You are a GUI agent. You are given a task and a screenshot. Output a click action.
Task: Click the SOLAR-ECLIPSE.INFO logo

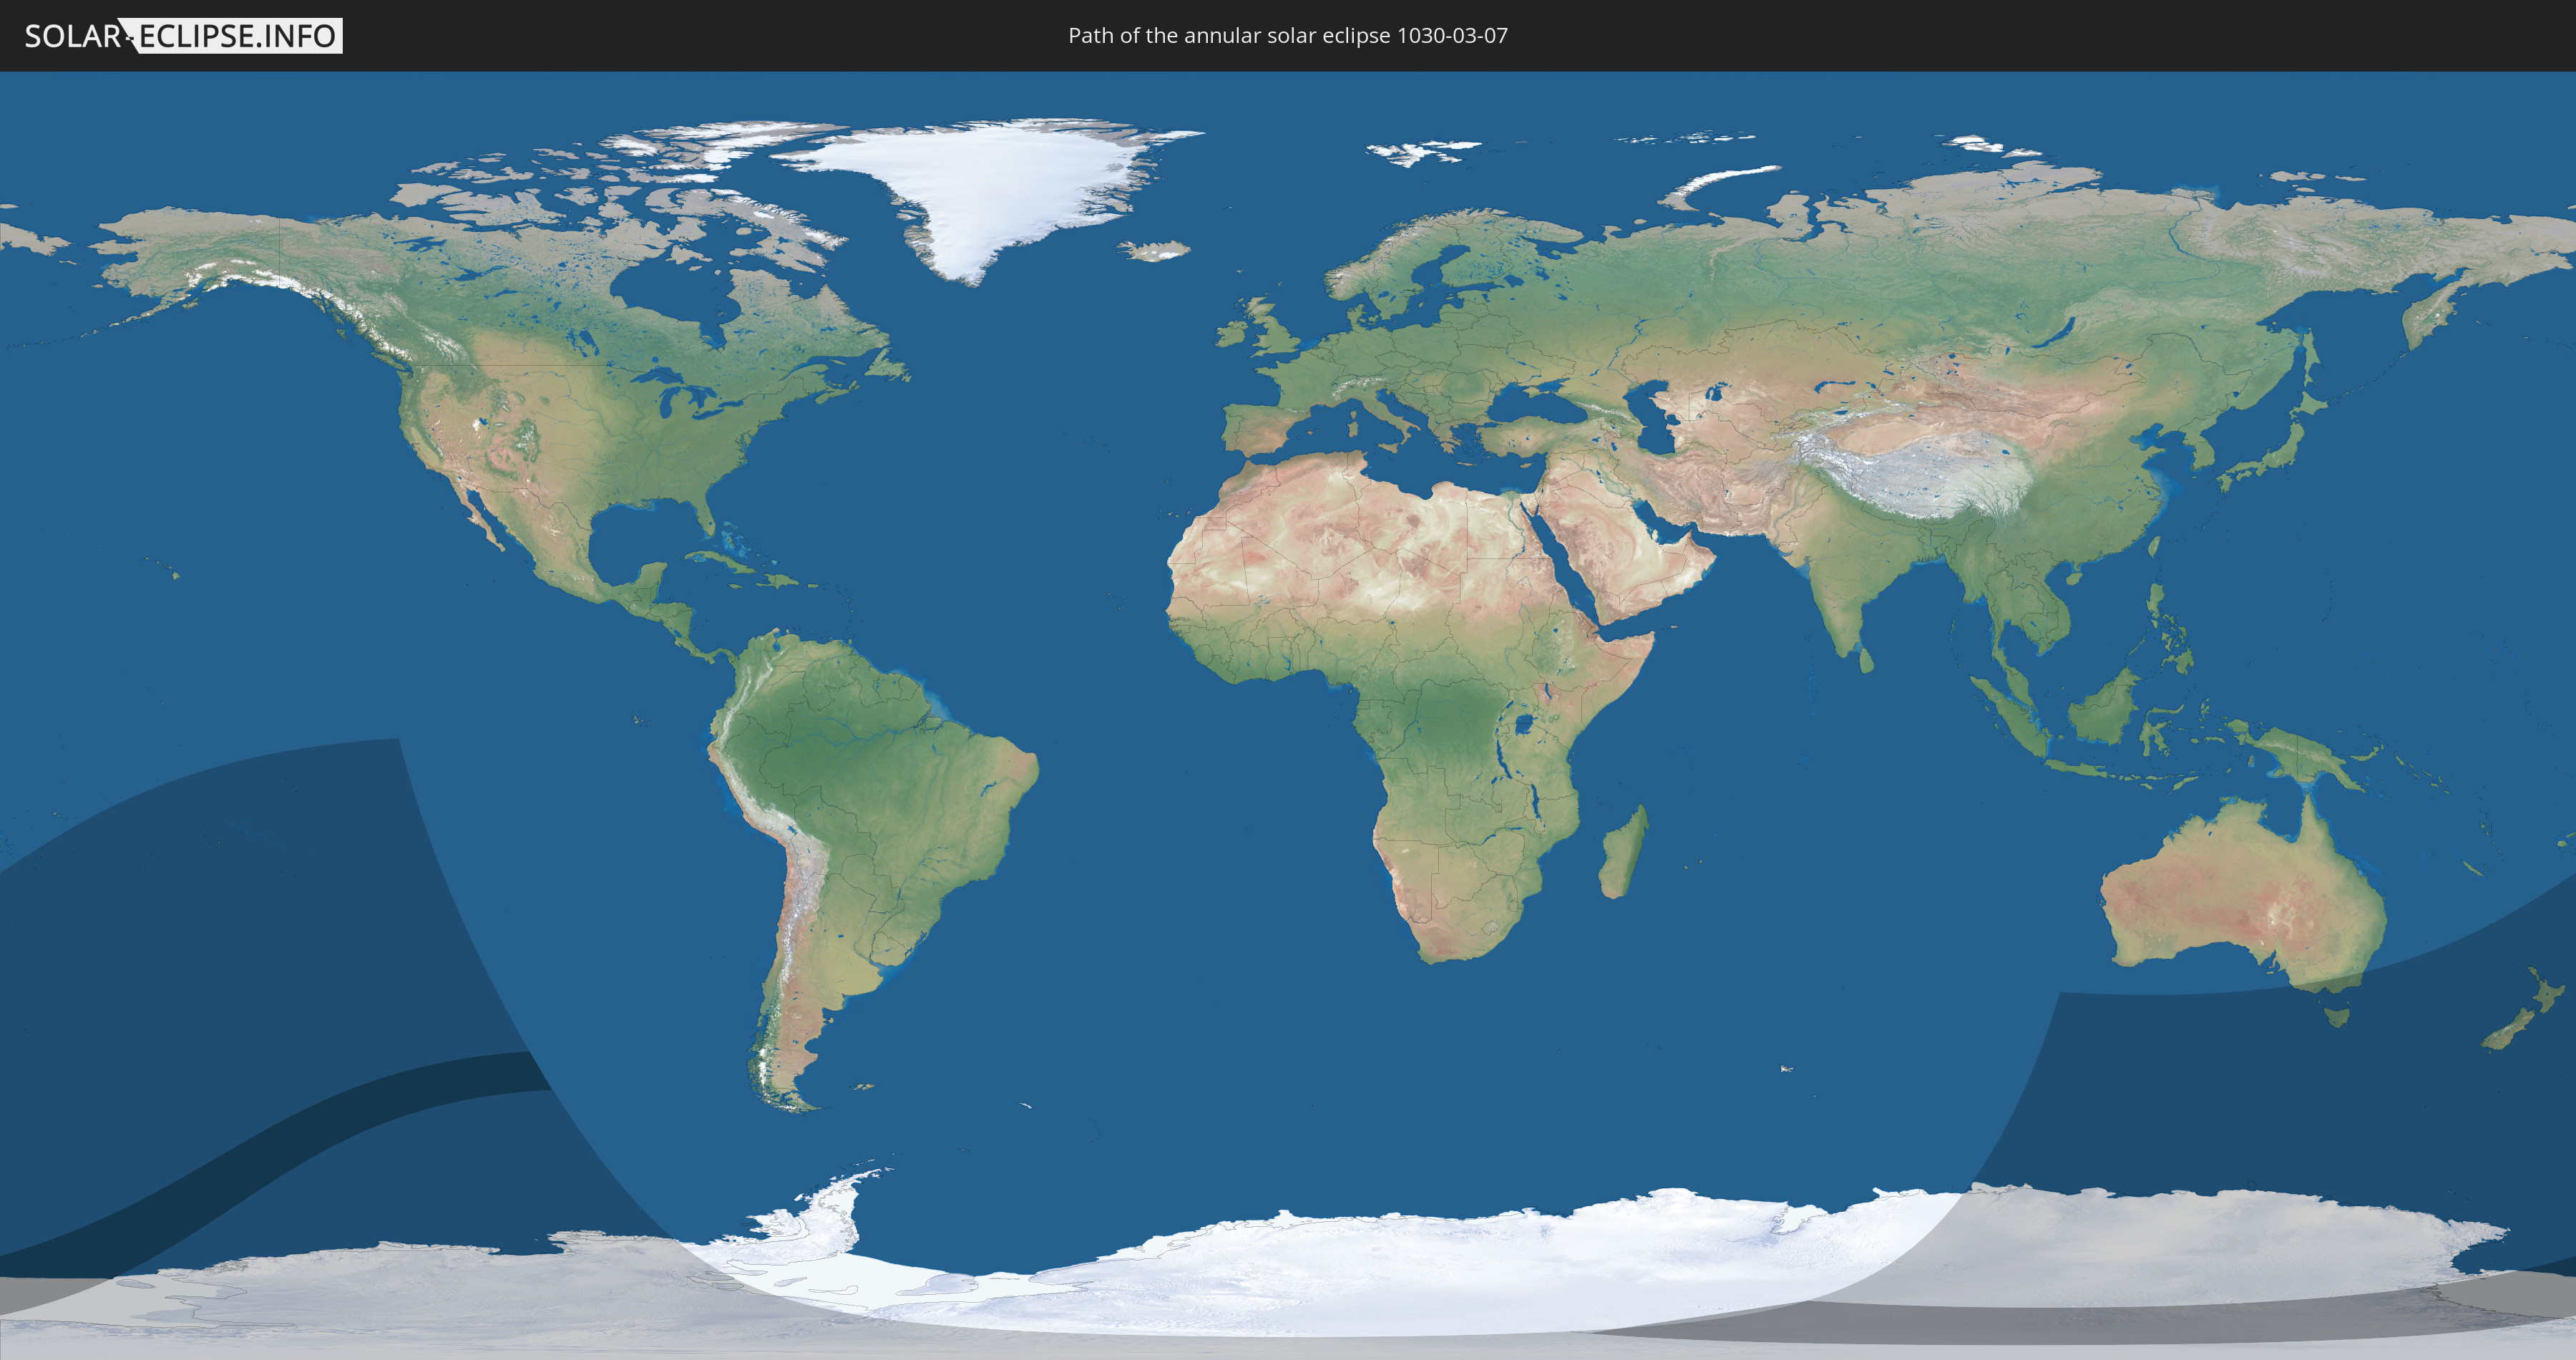pyautogui.click(x=183, y=36)
